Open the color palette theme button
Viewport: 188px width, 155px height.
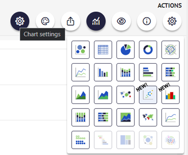click(45, 21)
